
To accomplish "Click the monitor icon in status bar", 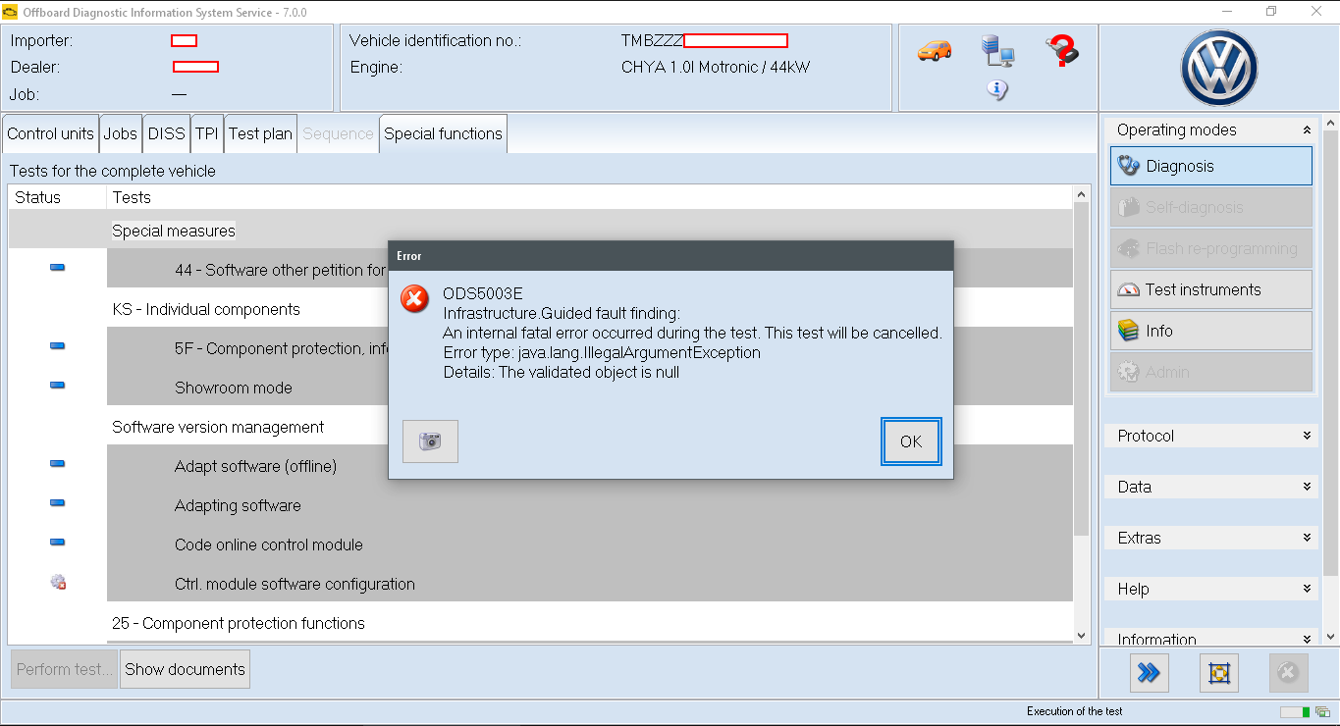I will click(x=1322, y=712).
